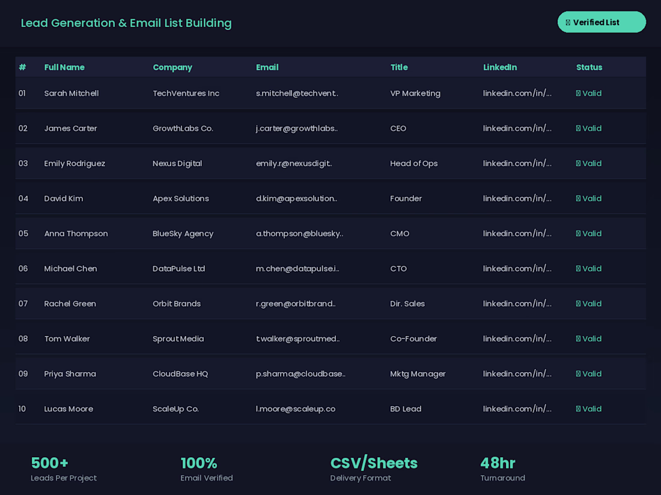
Task: Click the CTO title cell
Action: click(398, 269)
